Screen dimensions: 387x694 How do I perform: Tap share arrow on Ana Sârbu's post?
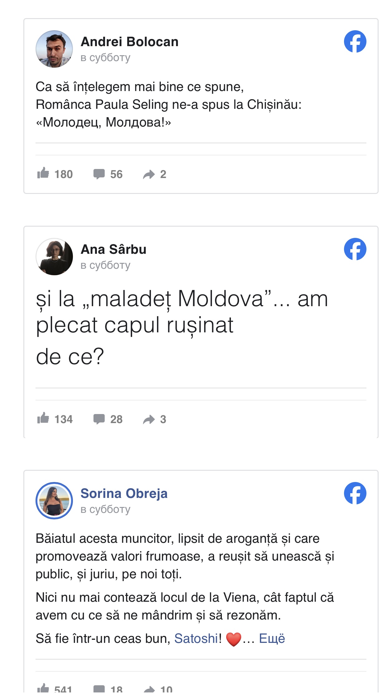tap(149, 419)
